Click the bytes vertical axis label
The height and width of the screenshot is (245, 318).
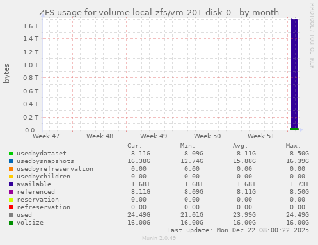click(6, 73)
